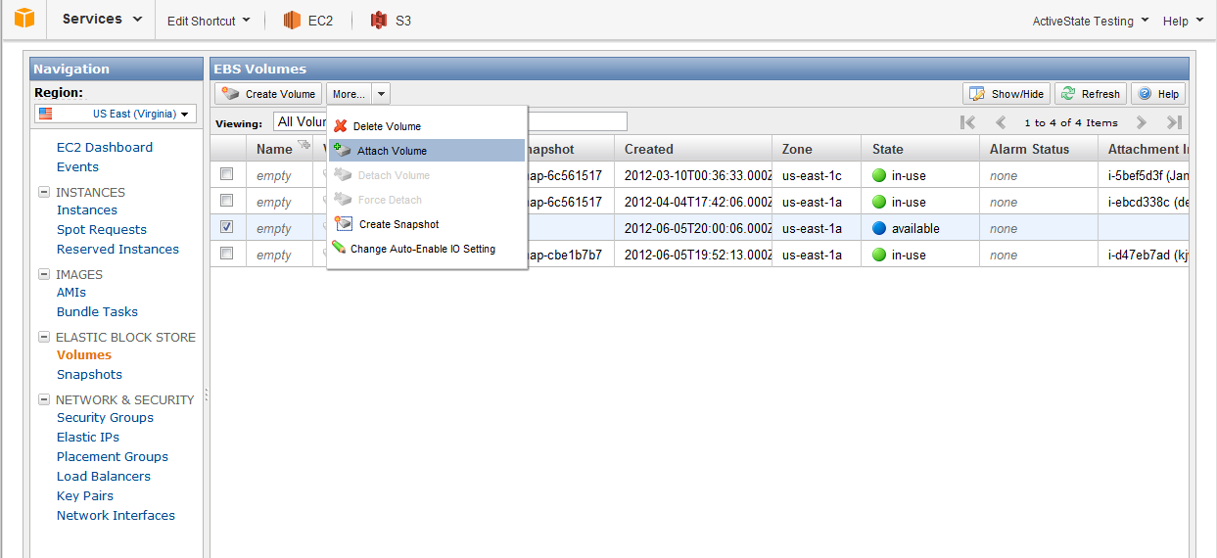The height and width of the screenshot is (558, 1217).
Task: Sort by the State column header
Action: coord(919,149)
